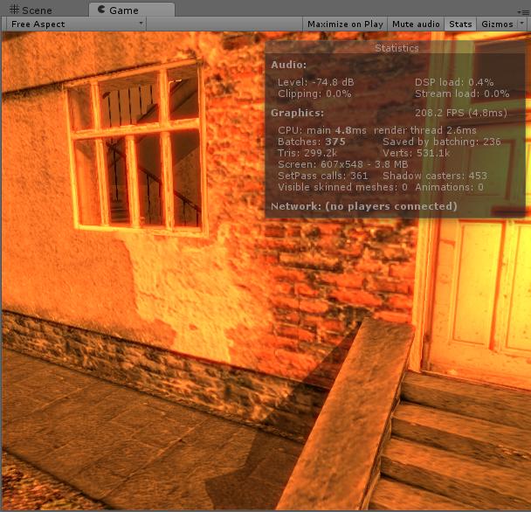Open the Gizmos dropdown arrow

pyautogui.click(x=522, y=24)
